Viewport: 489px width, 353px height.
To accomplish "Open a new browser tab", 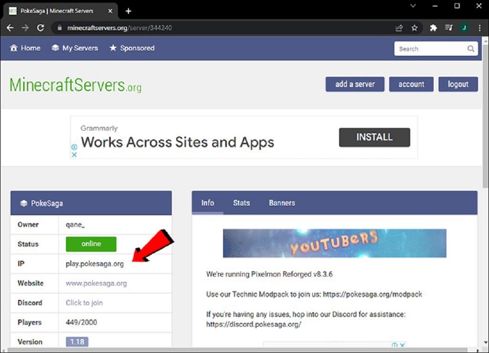I will coord(128,11).
